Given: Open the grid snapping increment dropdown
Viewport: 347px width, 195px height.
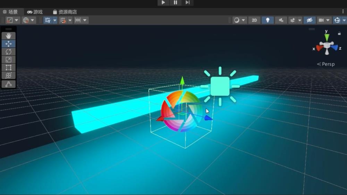Looking at the screenshot, I should [x=70, y=20].
